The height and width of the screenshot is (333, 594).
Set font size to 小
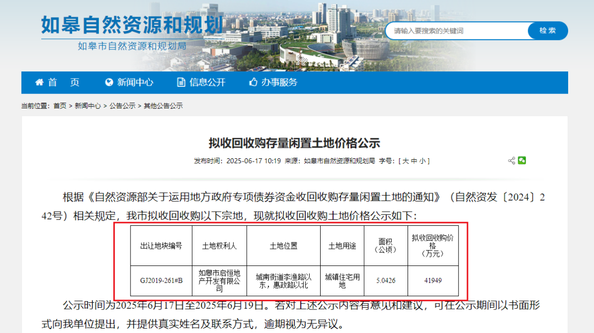422,161
